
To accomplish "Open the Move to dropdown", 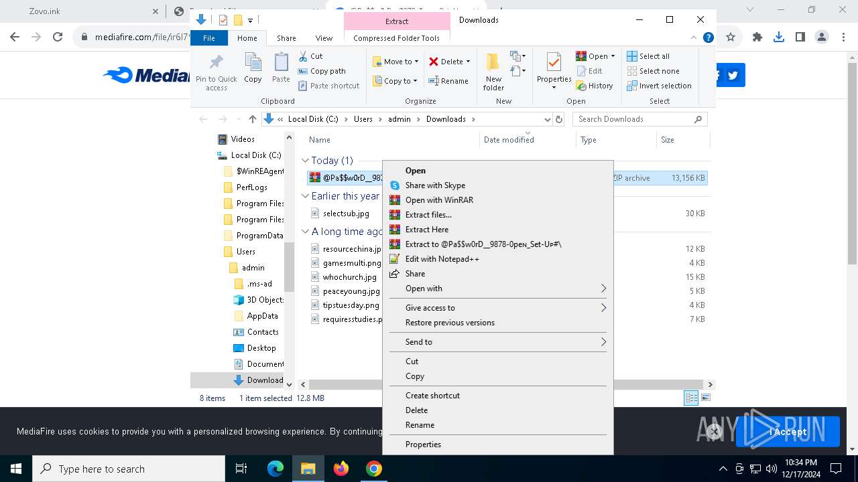I will (x=395, y=62).
